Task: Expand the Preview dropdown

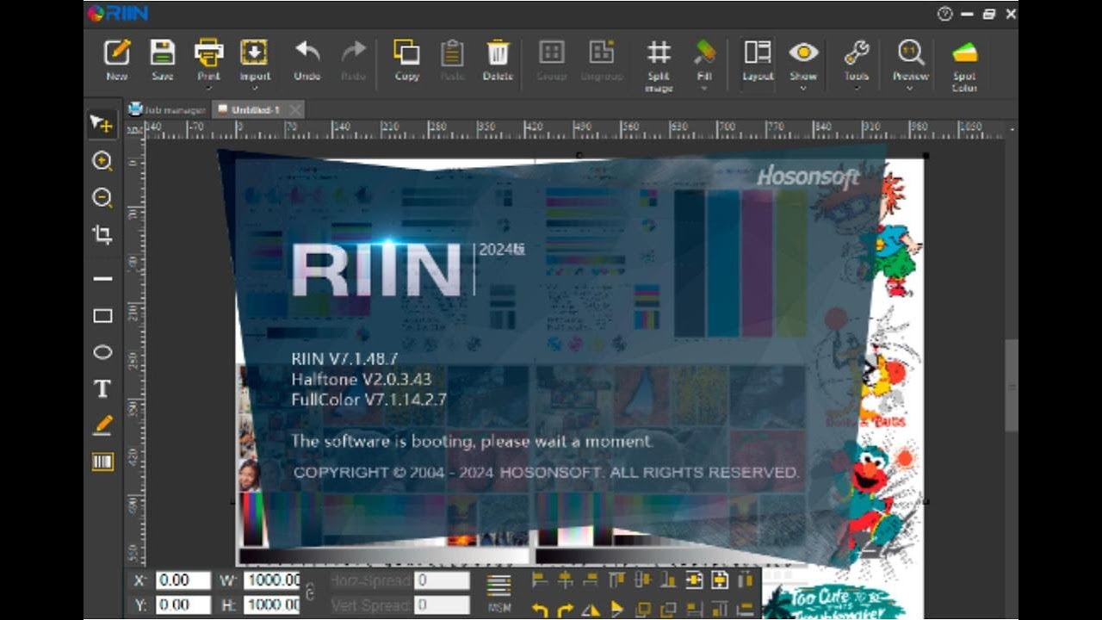Action: click(911, 88)
